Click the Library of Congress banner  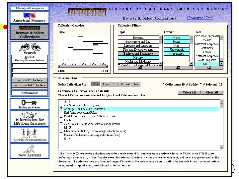(x=30, y=8)
